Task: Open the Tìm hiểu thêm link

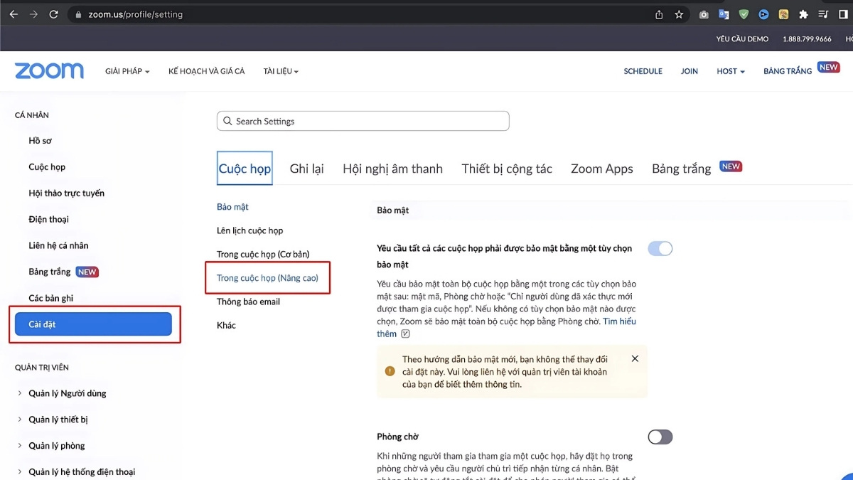Action: pos(506,327)
